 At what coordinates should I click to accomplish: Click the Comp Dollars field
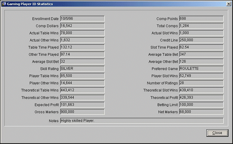tap(82, 26)
